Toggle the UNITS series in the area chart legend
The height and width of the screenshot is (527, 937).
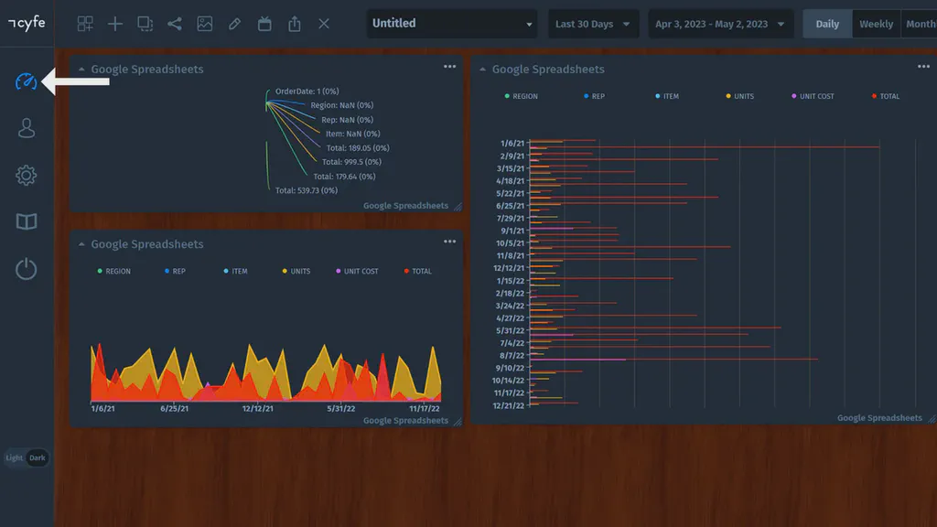pos(295,271)
